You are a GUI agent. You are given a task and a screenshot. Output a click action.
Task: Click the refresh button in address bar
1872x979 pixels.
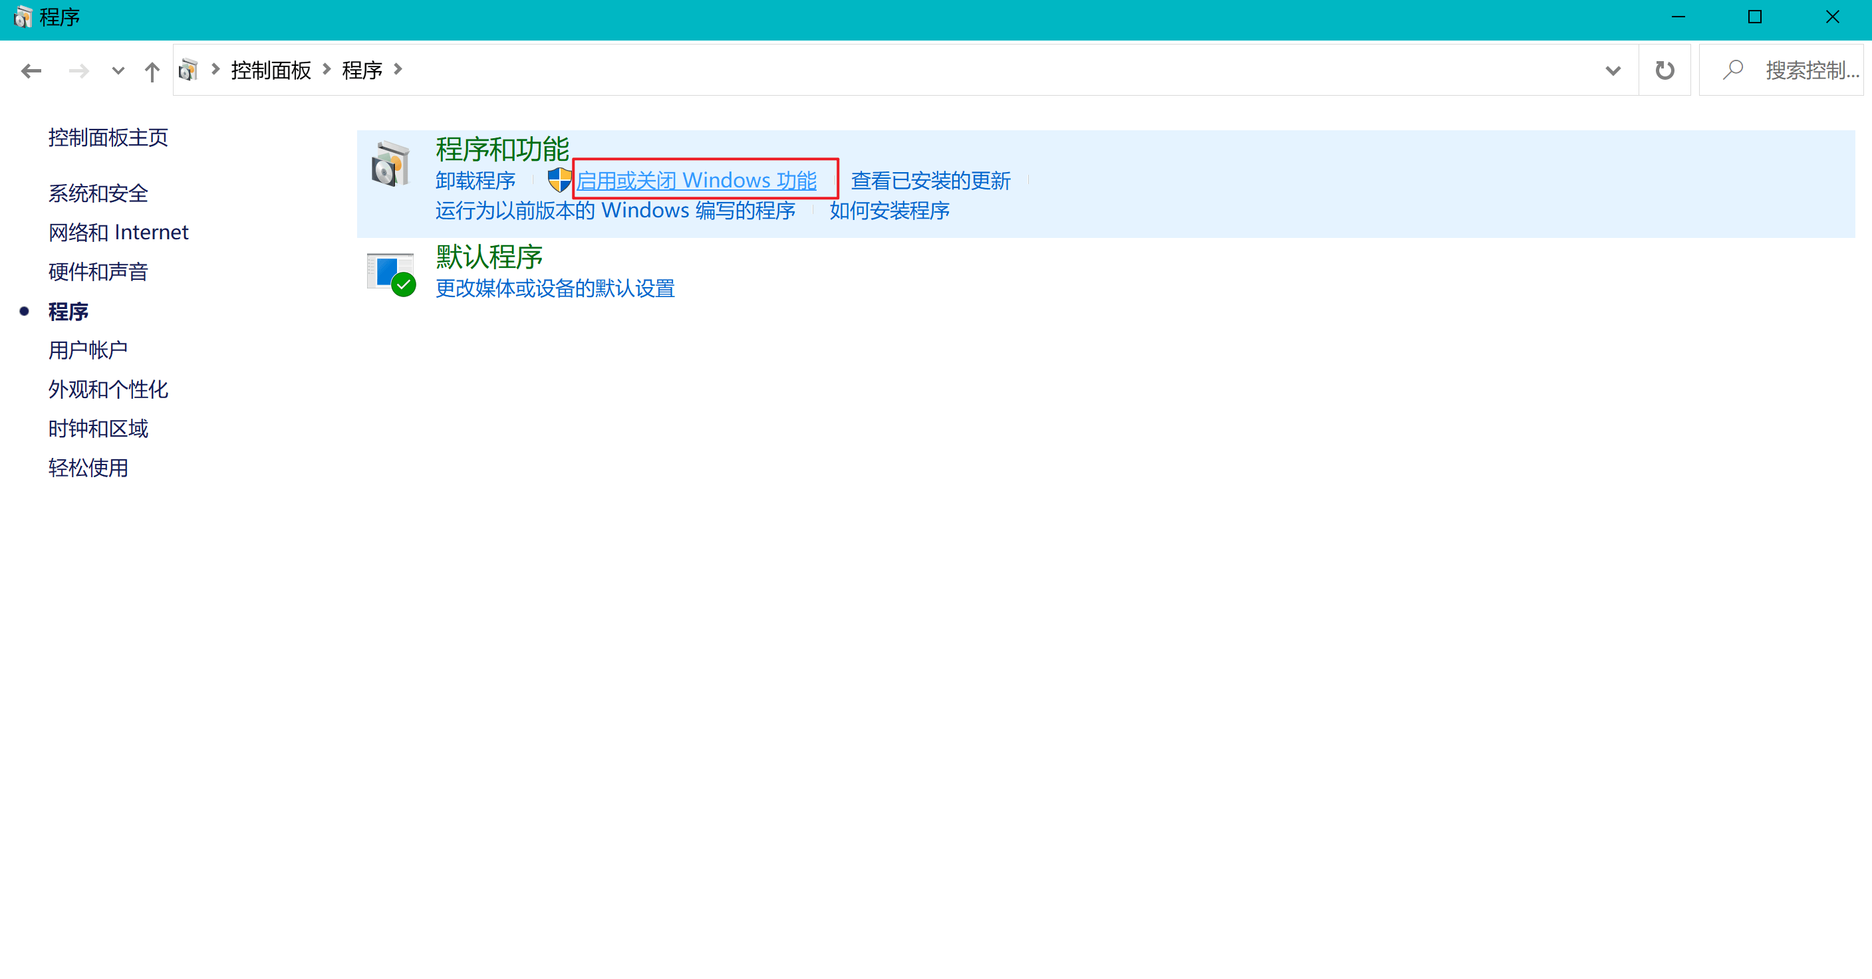1664,70
